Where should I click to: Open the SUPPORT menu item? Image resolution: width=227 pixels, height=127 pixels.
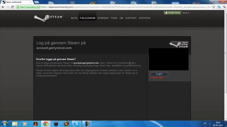tap(131, 18)
